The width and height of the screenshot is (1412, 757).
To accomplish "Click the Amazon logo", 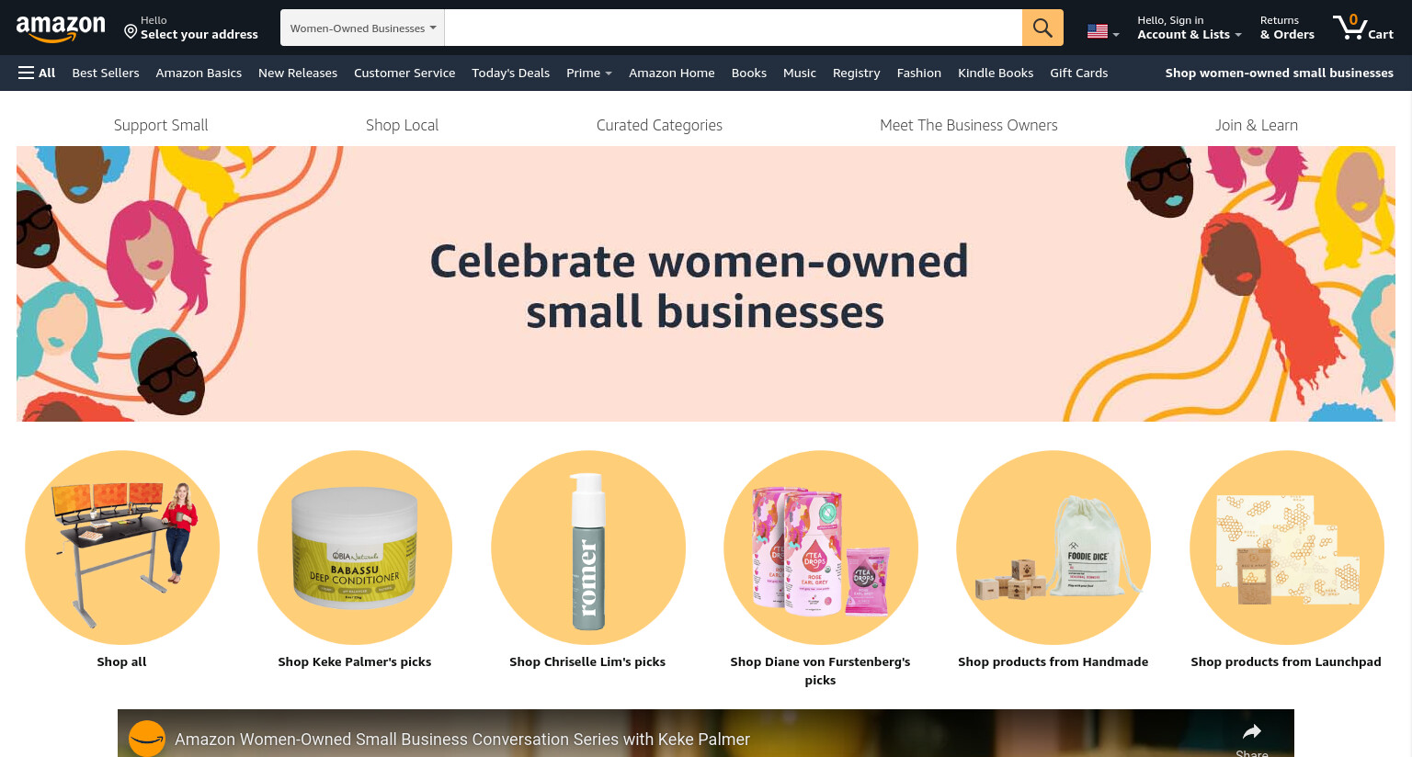I will point(61,28).
